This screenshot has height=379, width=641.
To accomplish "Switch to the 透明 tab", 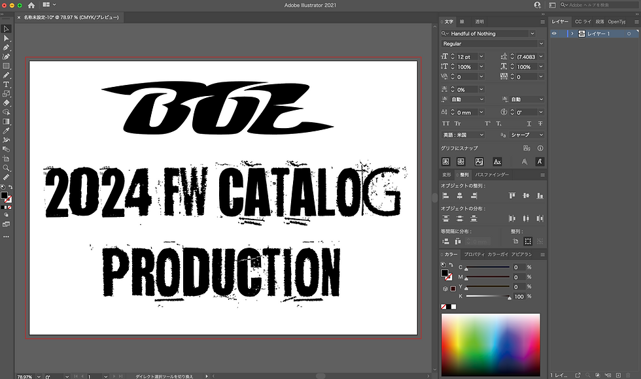I will [479, 22].
